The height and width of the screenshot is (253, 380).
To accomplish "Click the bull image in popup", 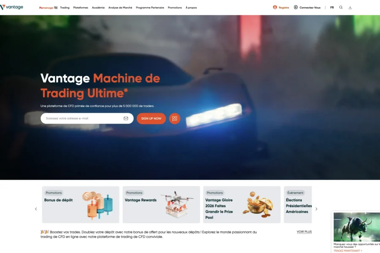I will pos(357,227).
